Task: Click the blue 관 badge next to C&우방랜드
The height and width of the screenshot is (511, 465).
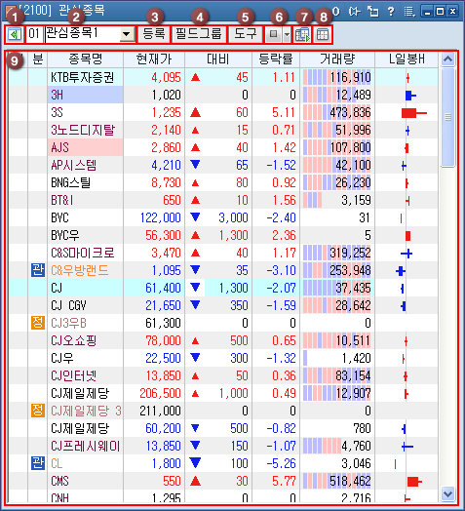Action: coord(38,270)
